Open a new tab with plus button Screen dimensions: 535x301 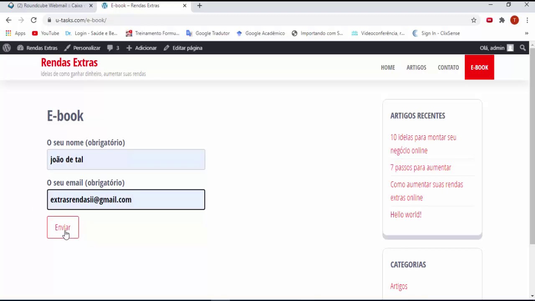pos(199,6)
